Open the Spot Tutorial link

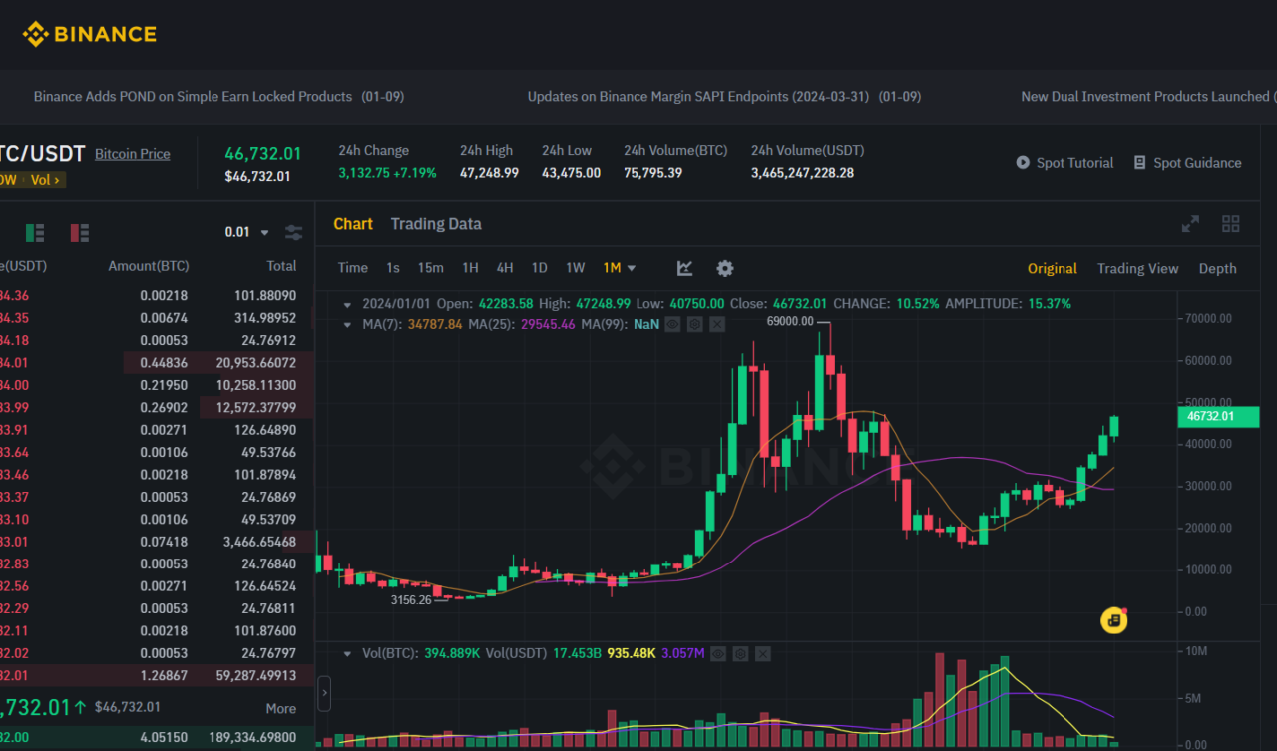click(1064, 163)
